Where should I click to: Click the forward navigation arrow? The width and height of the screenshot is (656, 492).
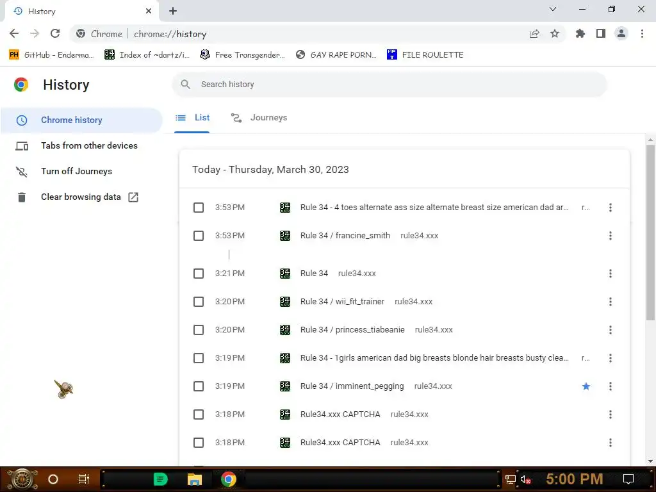coord(35,33)
